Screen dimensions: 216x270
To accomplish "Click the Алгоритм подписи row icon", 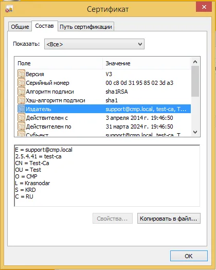I will pyautogui.click(x=21, y=92).
